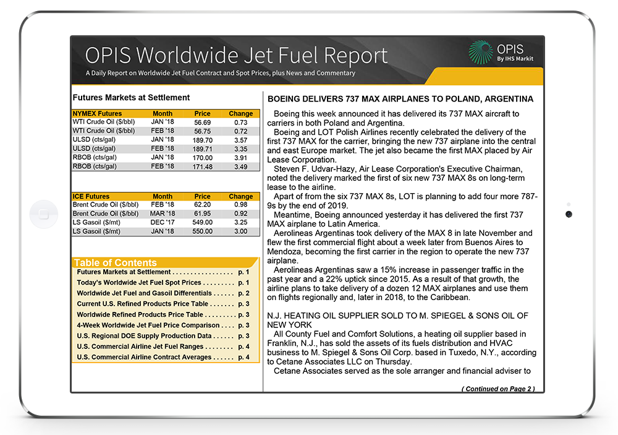
Task: Tap the tablet front camera dot
Action: (x=569, y=214)
